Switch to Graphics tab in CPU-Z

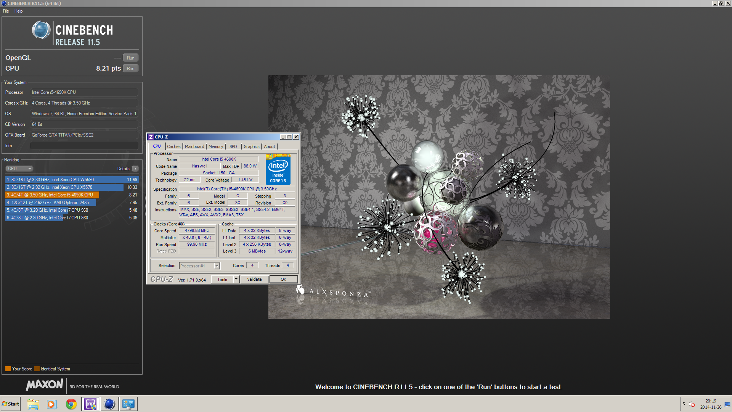click(251, 146)
